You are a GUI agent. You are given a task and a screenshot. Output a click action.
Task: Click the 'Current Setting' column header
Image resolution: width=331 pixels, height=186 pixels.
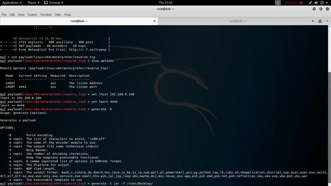(33, 76)
